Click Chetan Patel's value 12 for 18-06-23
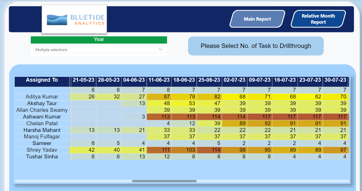Screen dimensions: 362x191 tap(184, 124)
